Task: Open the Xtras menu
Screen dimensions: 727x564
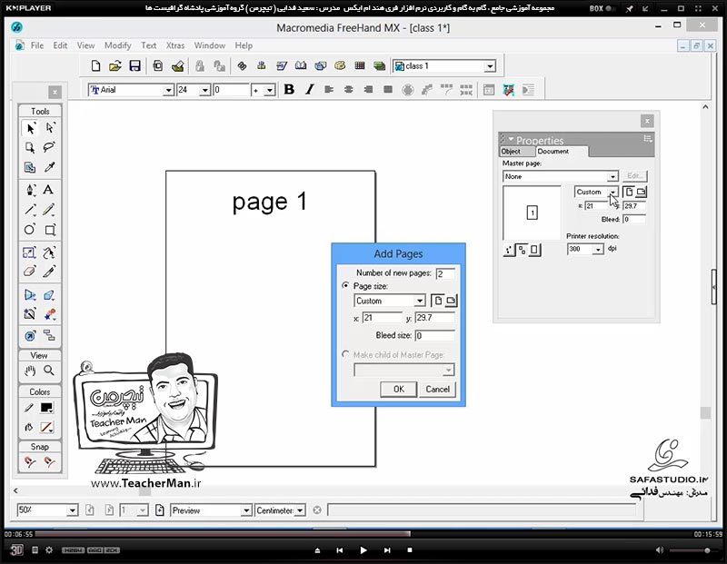Action: click(x=175, y=45)
